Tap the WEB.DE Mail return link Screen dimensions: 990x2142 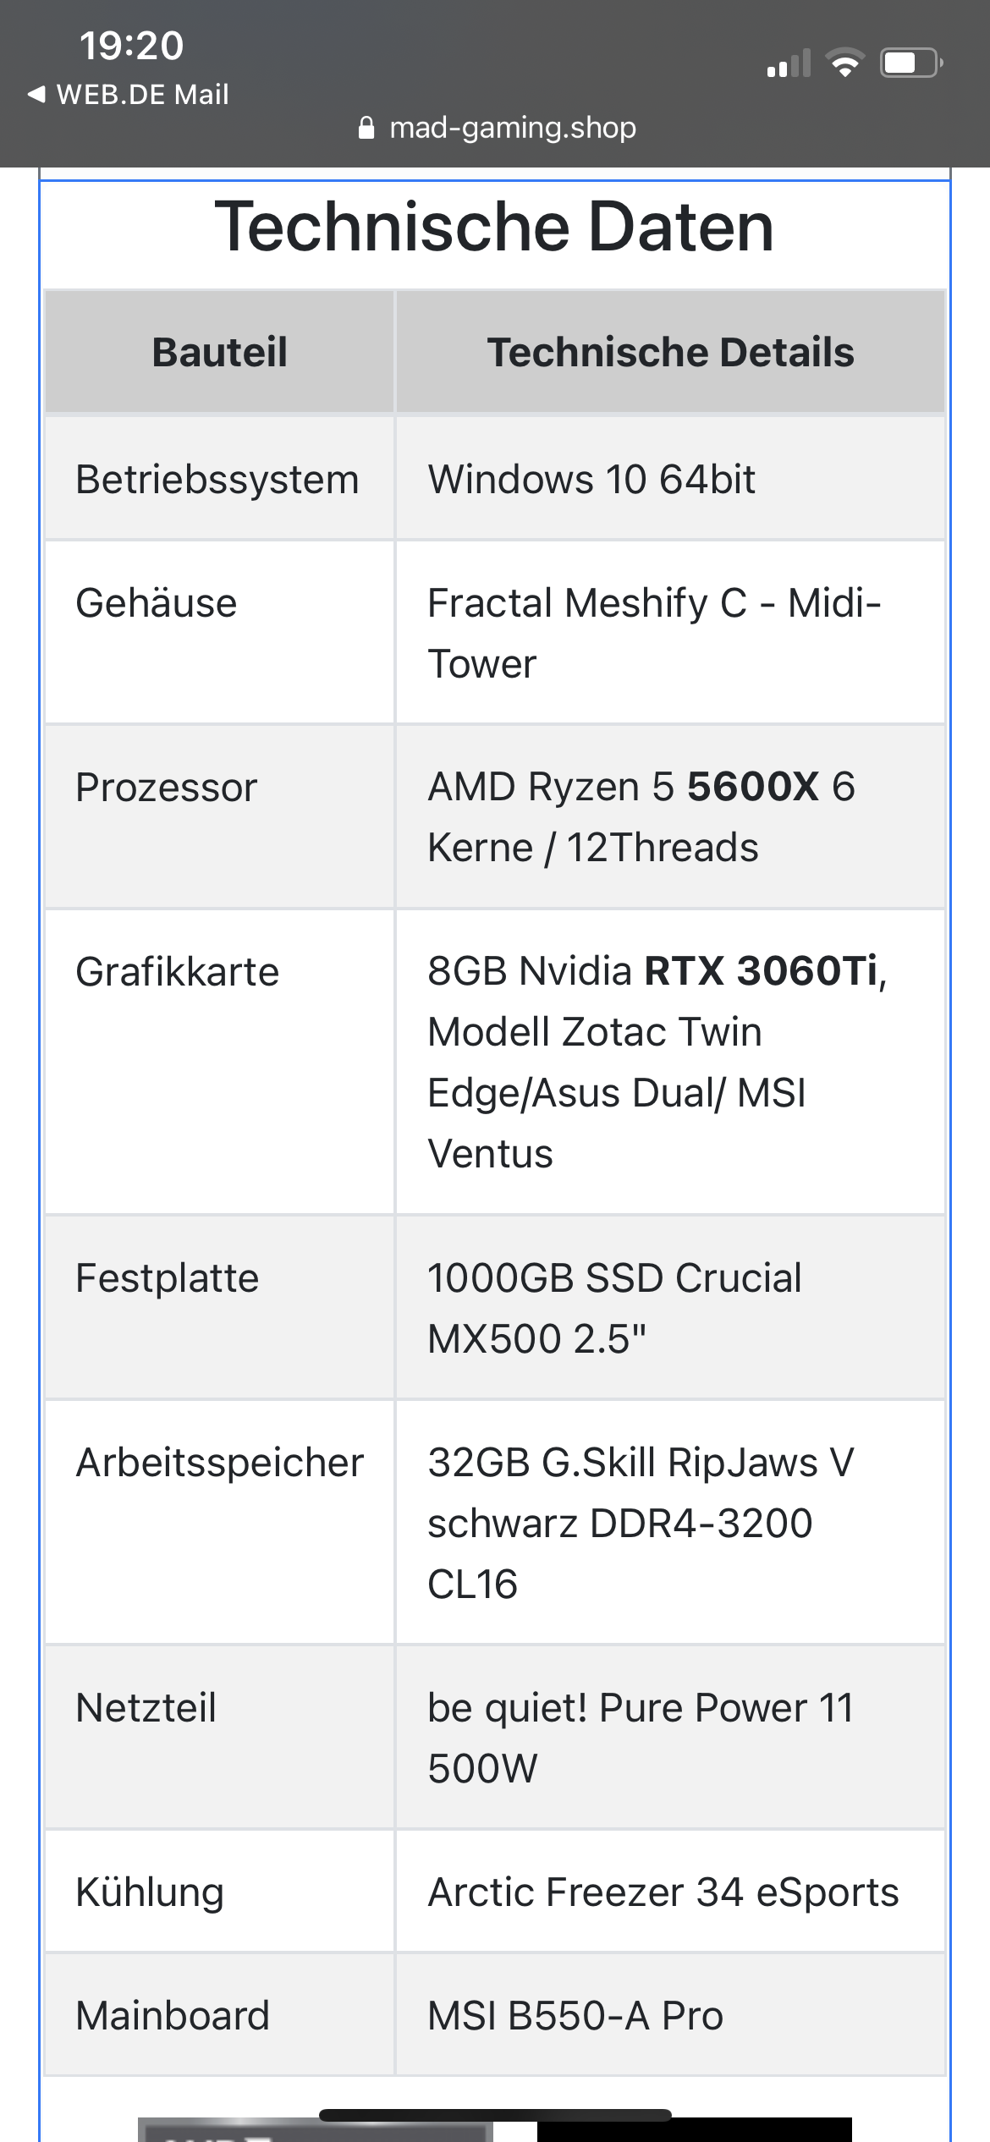point(129,94)
